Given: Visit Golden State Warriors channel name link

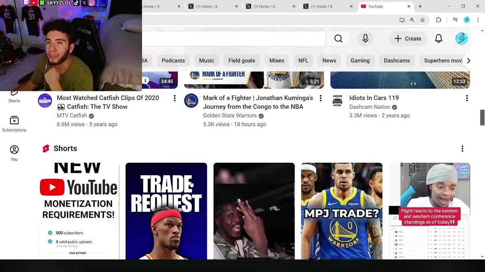Looking at the screenshot, I should [230, 116].
